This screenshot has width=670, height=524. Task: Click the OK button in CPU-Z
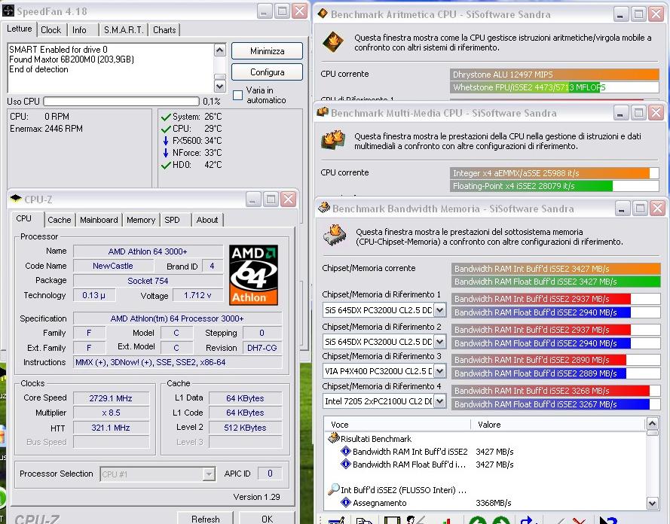pos(267,519)
